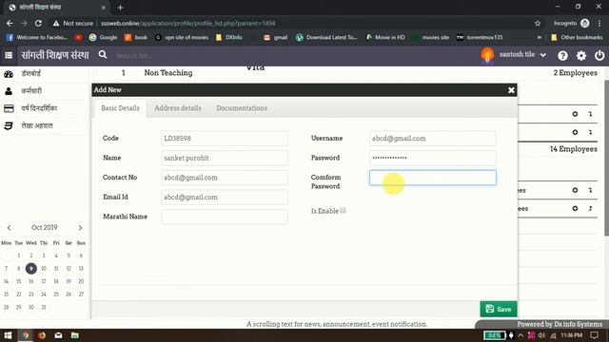Screen dimensions: 609x342
Task: Click the browser address bar URL
Action: pos(188,23)
